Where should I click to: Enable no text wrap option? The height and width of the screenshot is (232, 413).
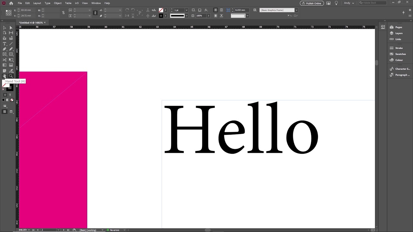[x=216, y=10]
